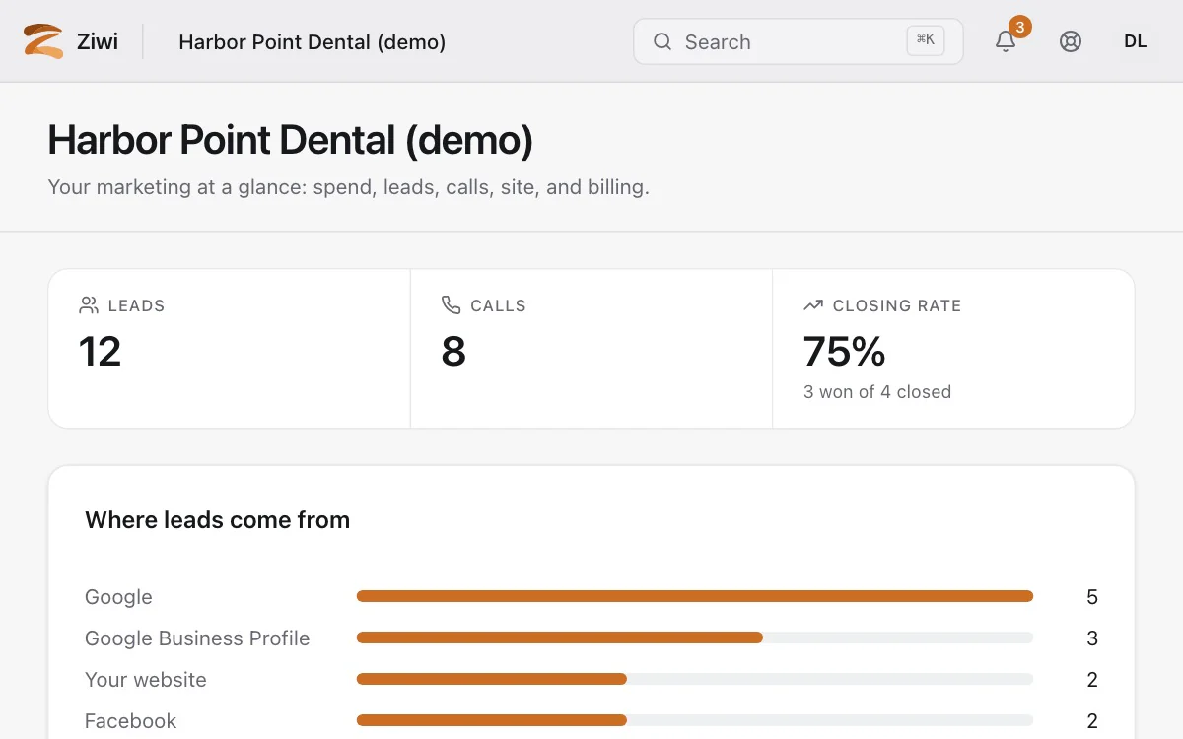Viewport: 1183px width, 739px height.
Task: Open notifications bell with 3 badge
Action: click(x=1006, y=41)
